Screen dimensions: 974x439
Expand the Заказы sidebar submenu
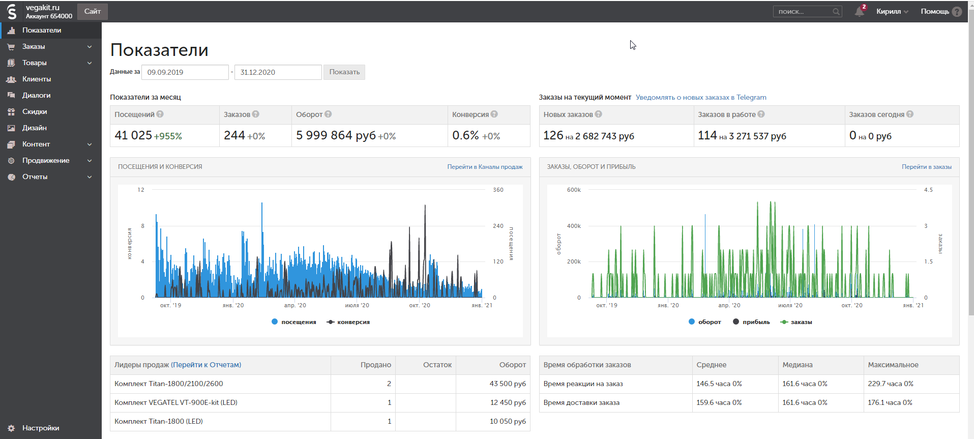(x=90, y=47)
